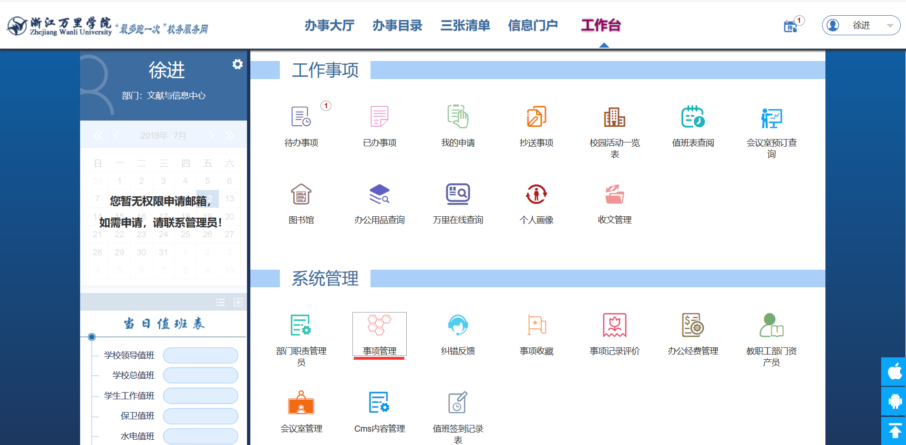This screenshot has height=445, width=906.
Task: Go to next month in calendar
Action: 212,136
